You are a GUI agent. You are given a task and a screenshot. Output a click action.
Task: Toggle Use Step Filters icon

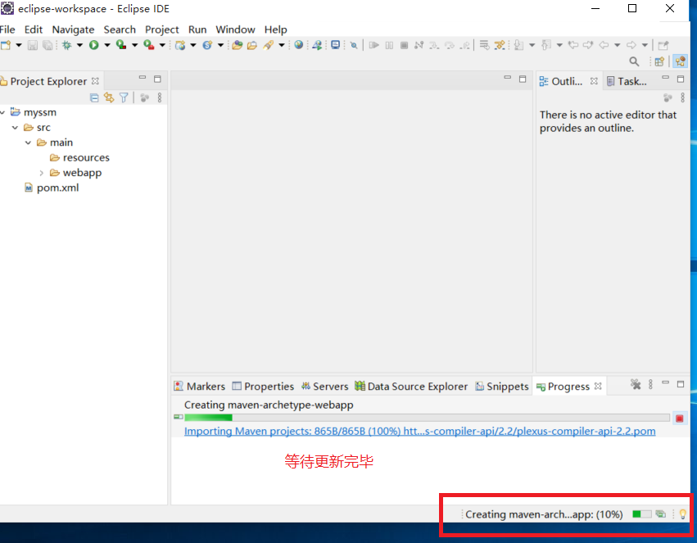pyautogui.click(x=500, y=45)
